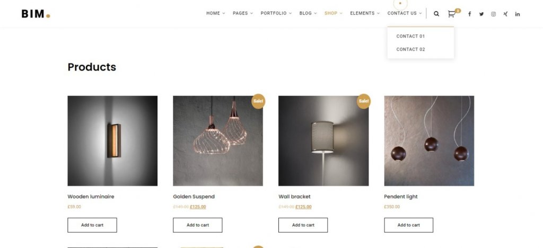The height and width of the screenshot is (248, 543).
Task: Visit the Facebook social icon
Action: pos(470,14)
